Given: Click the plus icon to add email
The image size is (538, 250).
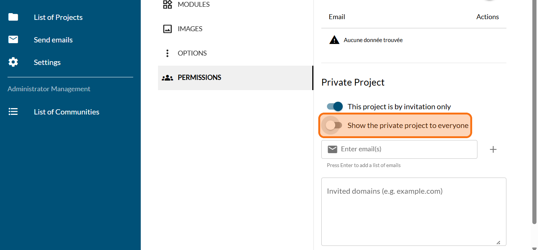Looking at the screenshot, I should tap(493, 149).
